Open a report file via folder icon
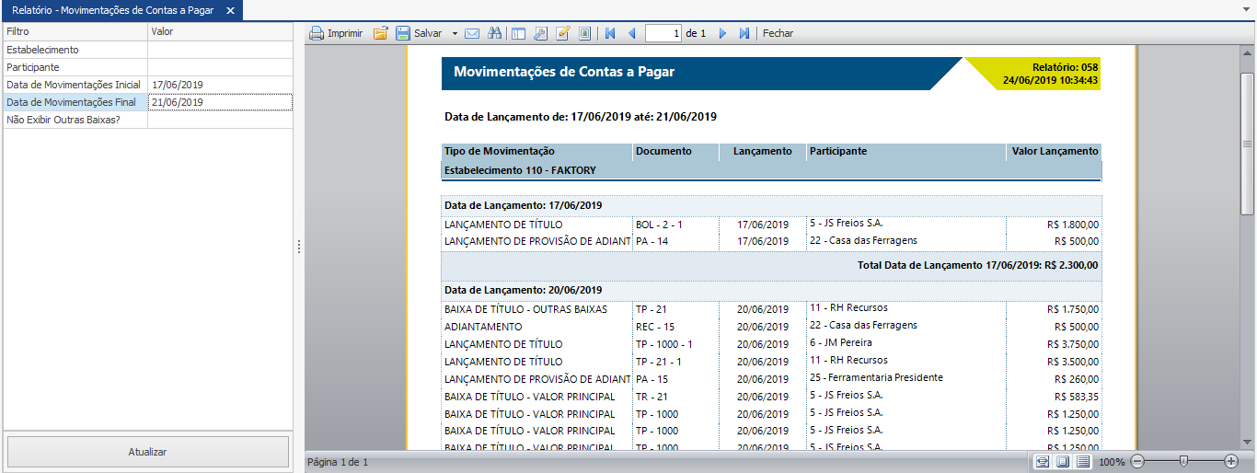Viewport: 1257px width, 473px height. click(380, 33)
